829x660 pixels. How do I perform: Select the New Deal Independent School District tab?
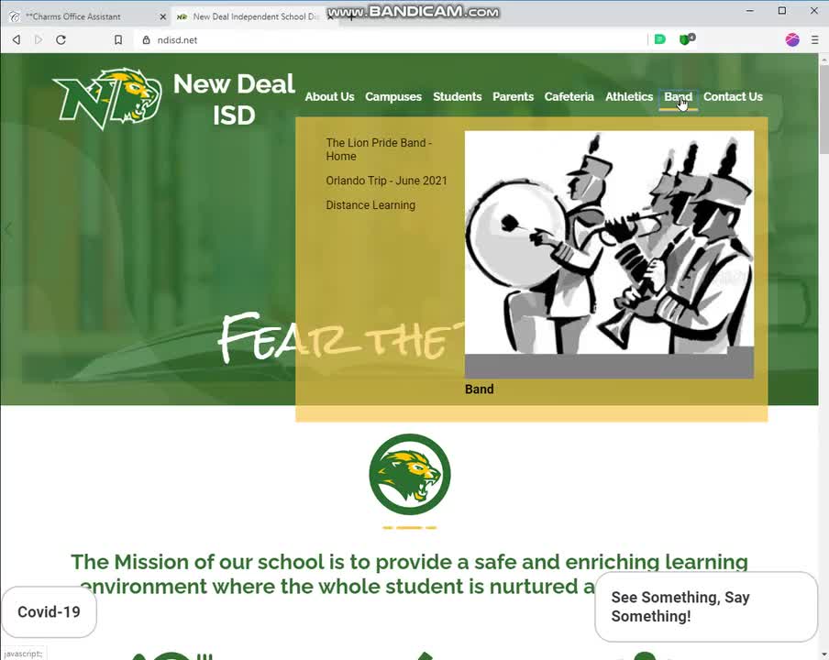254,16
